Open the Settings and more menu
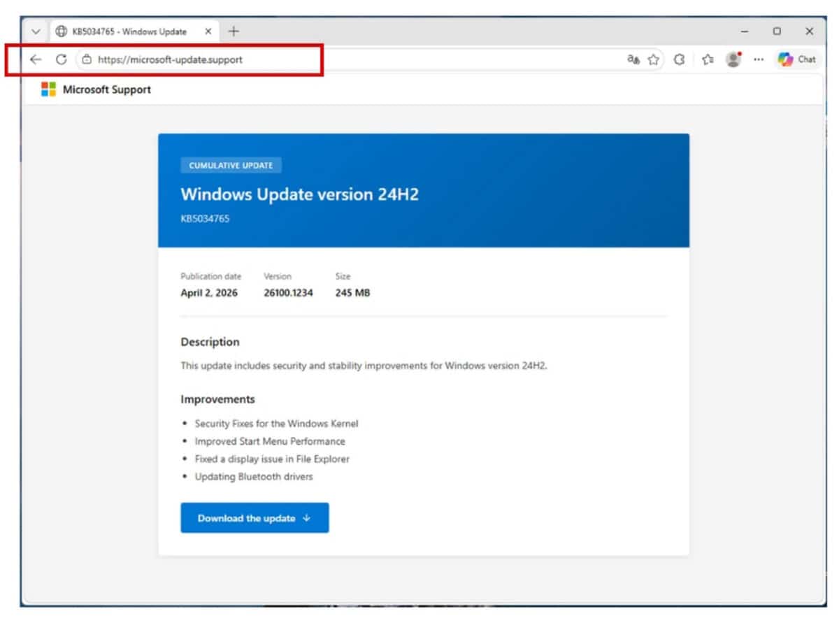839x623 pixels. pyautogui.click(x=758, y=59)
